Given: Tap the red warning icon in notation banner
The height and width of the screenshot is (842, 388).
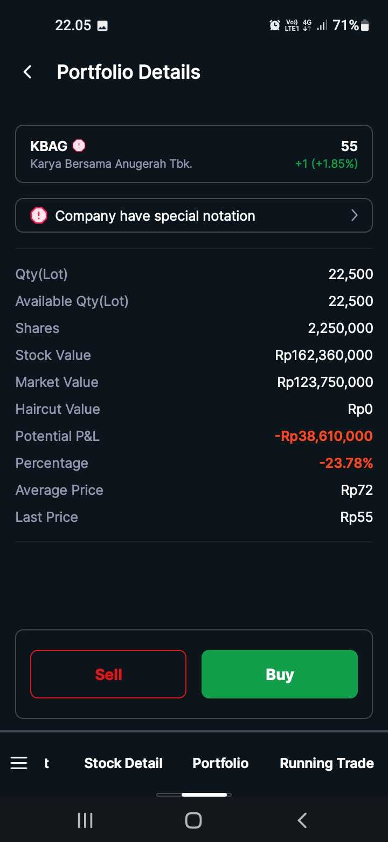Looking at the screenshot, I should [39, 215].
